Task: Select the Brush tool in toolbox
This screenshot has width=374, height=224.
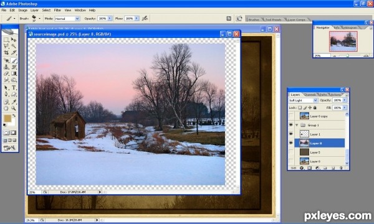Action: coord(14,60)
